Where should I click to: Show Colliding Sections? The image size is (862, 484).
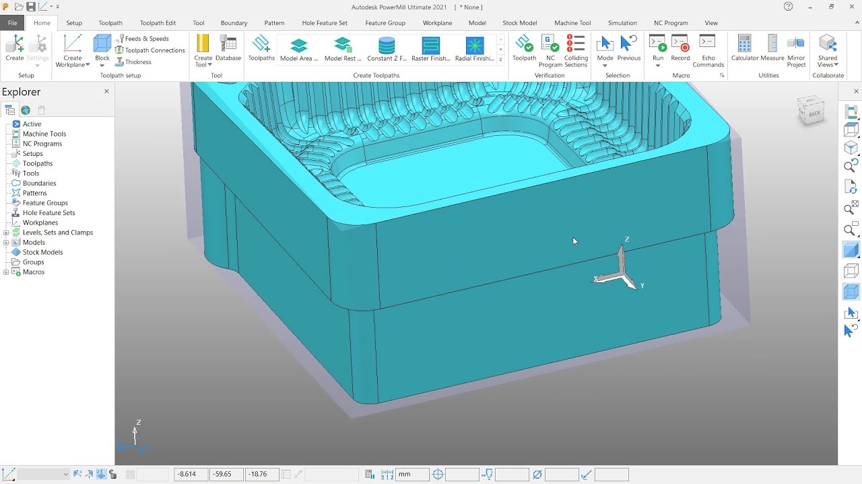click(576, 51)
